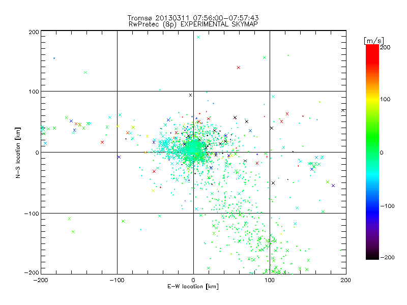The width and height of the screenshot is (407, 305).
Task: Click the purple X marker at far right edge
Action: pos(333,186)
